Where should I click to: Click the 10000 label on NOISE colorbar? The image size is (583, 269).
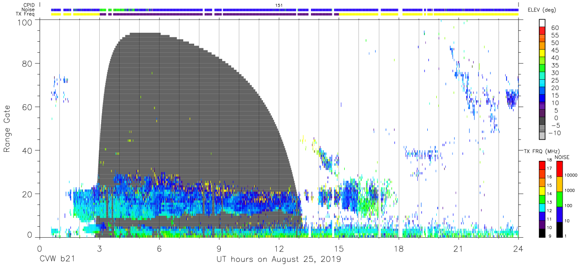coord(571,176)
